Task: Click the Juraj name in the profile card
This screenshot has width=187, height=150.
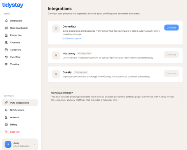Action: click(16, 143)
